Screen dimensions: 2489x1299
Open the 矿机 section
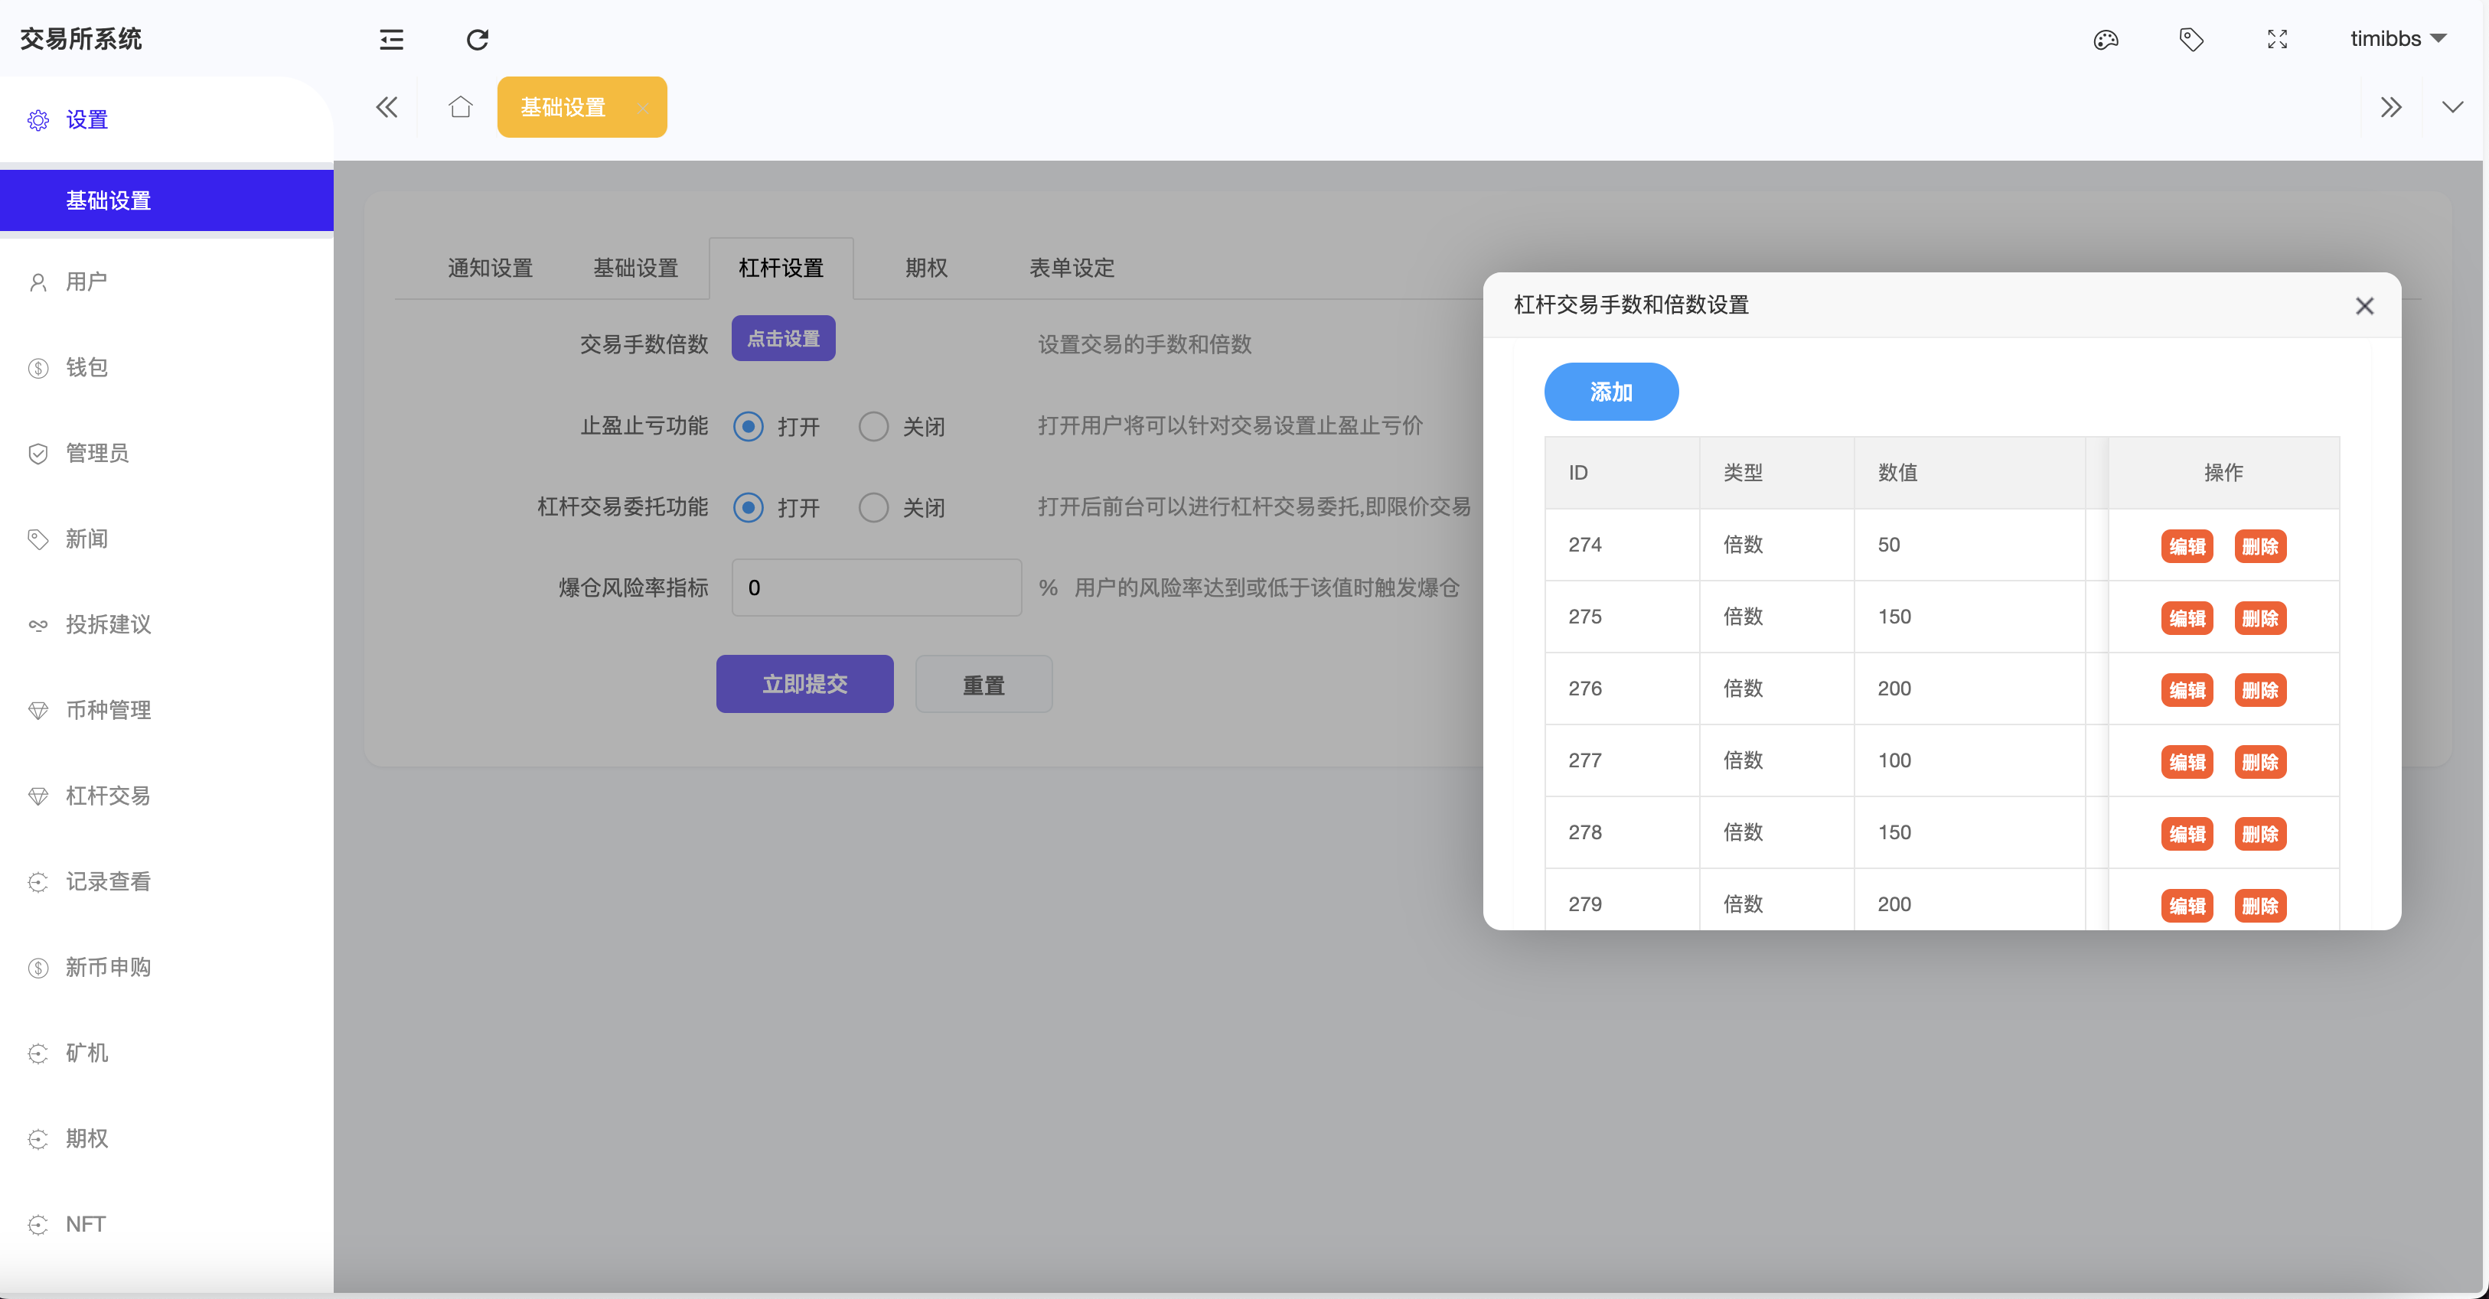pos(85,1053)
